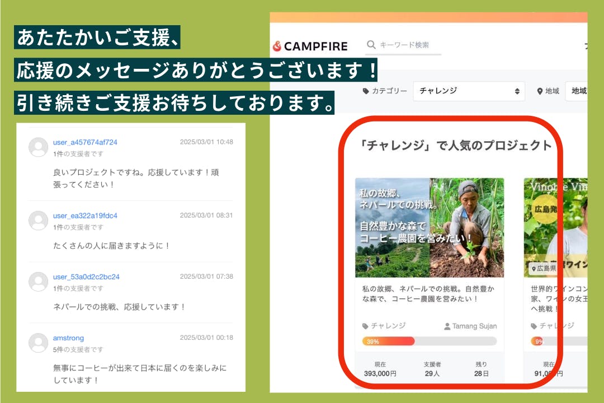Screen dimensions: 604x403
Task: Click the Tamang Sujan owner name
Action: 474,326
